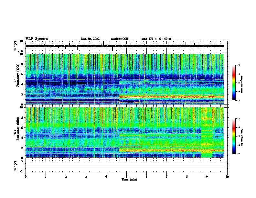Select the "start UT = 5 : 40: 0" text

[156, 39]
